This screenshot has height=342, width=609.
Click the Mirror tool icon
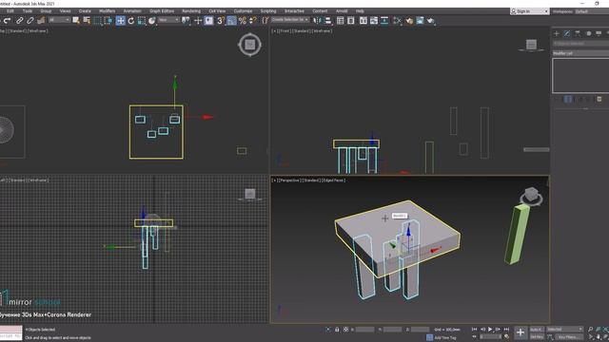[x=317, y=21]
